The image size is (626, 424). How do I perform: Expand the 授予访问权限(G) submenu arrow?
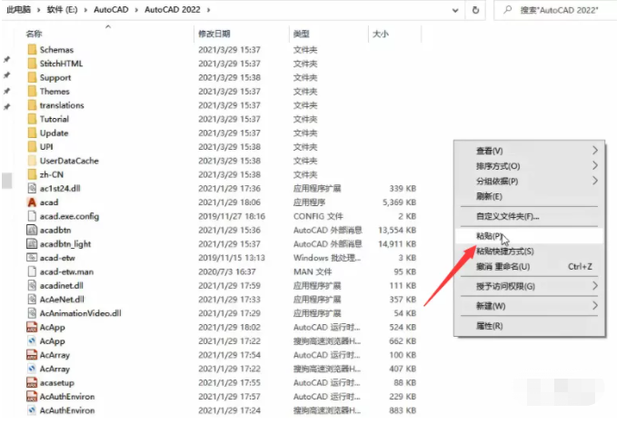pyautogui.click(x=595, y=286)
